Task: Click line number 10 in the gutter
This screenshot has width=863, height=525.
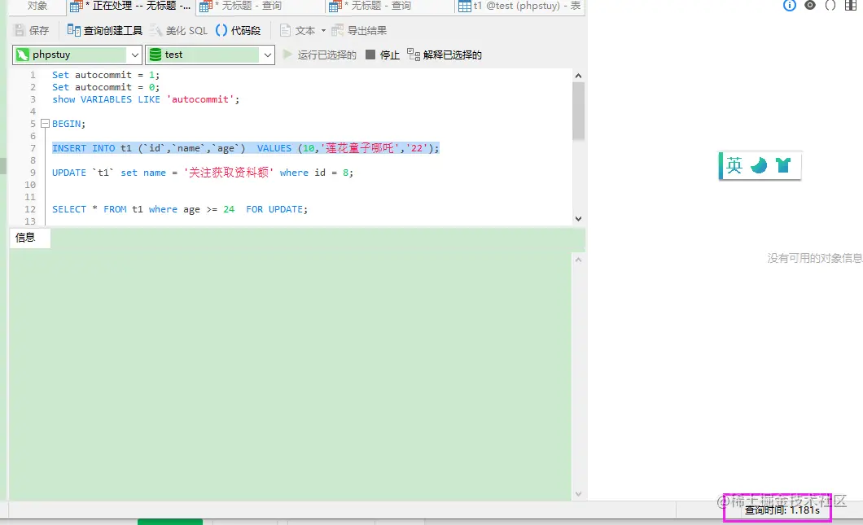Action: (x=30, y=185)
